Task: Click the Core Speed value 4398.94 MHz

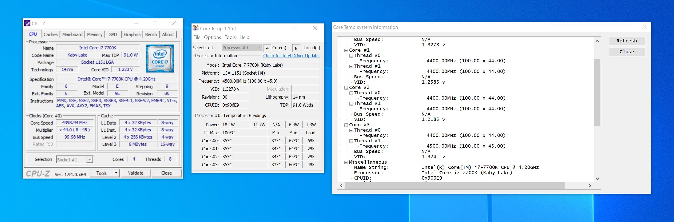Action: point(75,123)
